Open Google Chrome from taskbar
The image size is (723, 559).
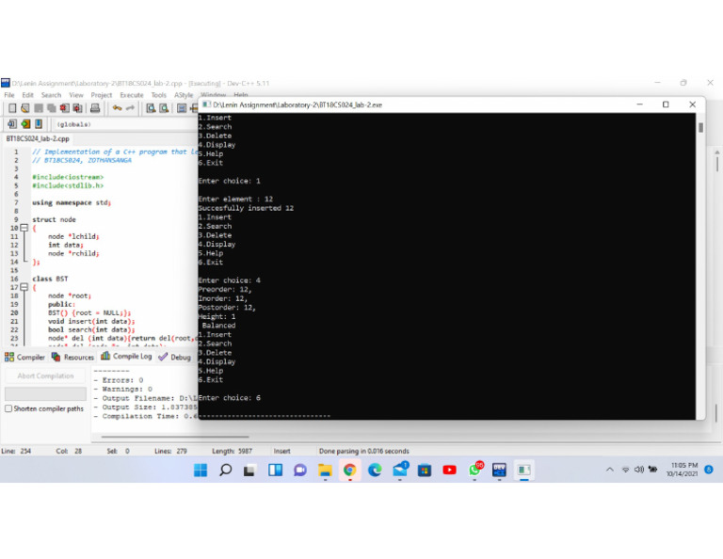pyautogui.click(x=350, y=470)
